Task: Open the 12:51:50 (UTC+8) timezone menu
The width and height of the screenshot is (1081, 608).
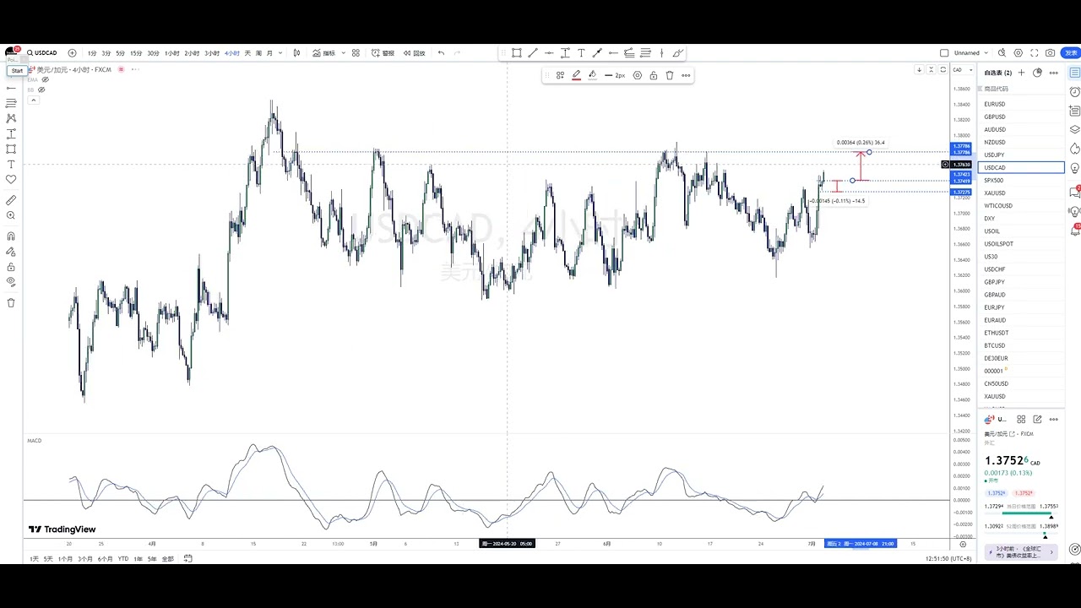Action: (948, 559)
